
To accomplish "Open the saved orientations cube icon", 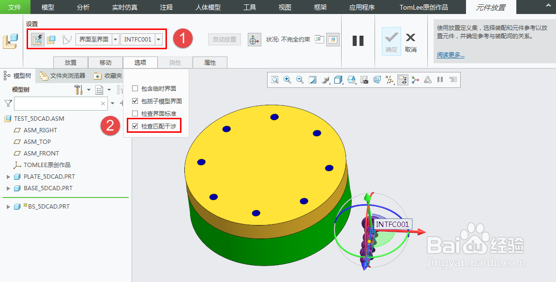I will pos(338,80).
